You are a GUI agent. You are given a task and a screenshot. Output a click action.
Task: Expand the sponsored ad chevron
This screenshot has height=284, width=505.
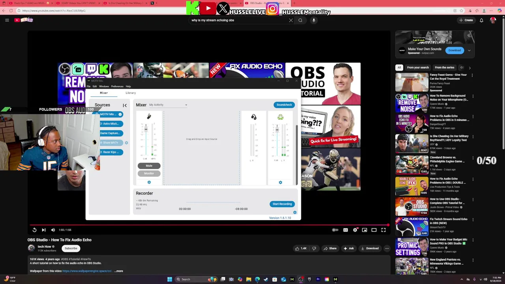tap(469, 50)
